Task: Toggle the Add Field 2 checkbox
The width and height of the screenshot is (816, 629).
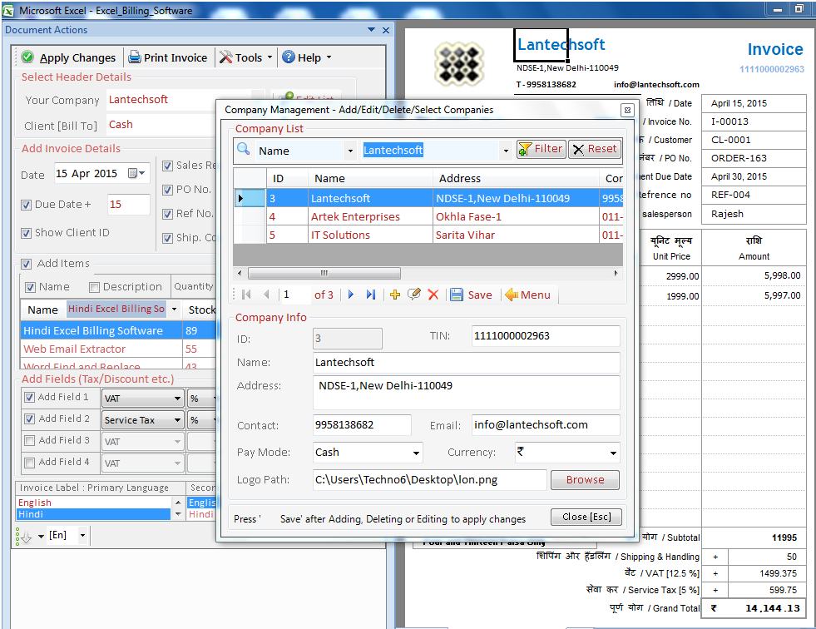Action: (30, 419)
